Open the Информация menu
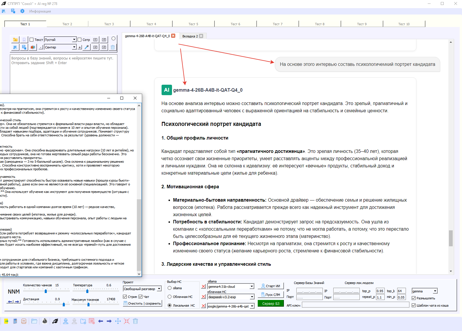Screen dimensions: 462x331 tap(40, 11)
